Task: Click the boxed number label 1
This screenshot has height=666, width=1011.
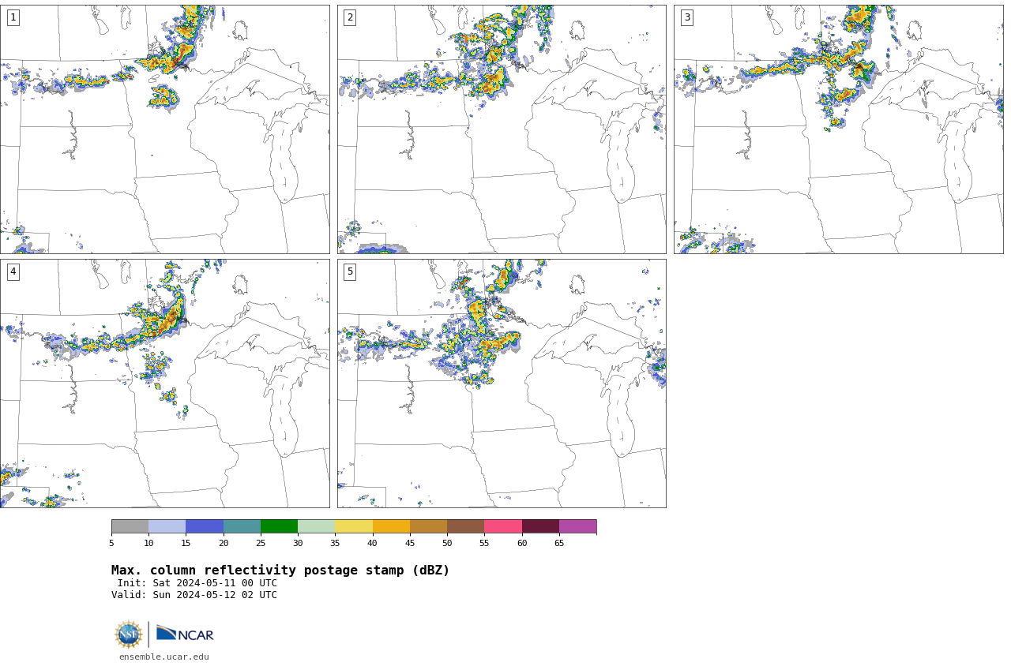Action: (13, 17)
